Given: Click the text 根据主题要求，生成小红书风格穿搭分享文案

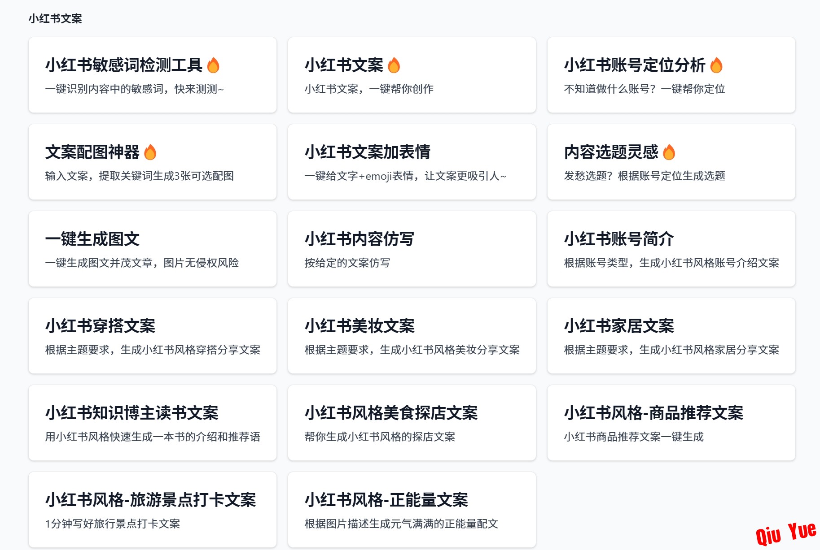Looking at the screenshot, I should click(153, 350).
